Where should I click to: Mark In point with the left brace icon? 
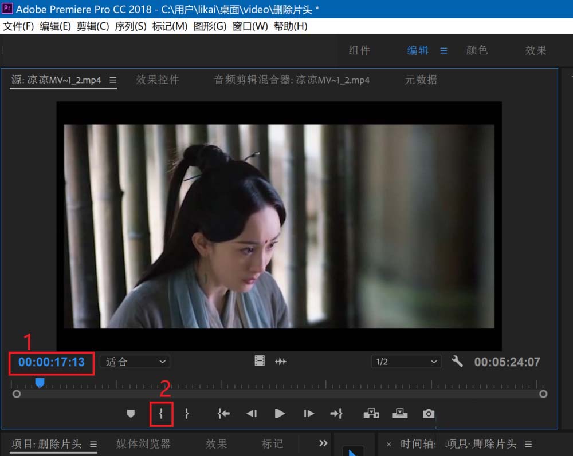tap(161, 414)
